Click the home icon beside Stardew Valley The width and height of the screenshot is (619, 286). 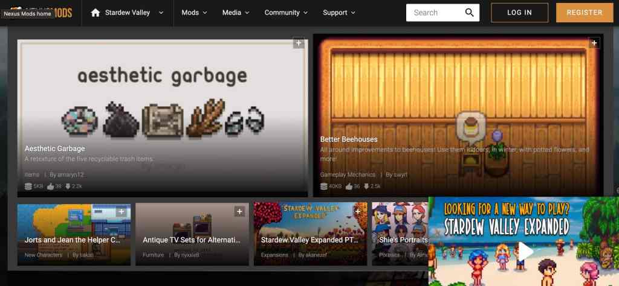[x=95, y=13]
